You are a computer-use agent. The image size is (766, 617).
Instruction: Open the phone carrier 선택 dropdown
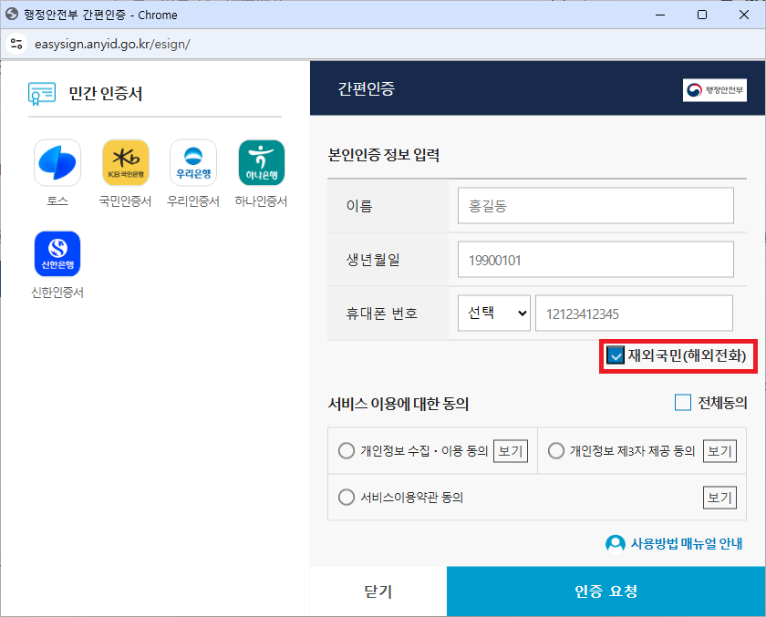pyautogui.click(x=494, y=313)
